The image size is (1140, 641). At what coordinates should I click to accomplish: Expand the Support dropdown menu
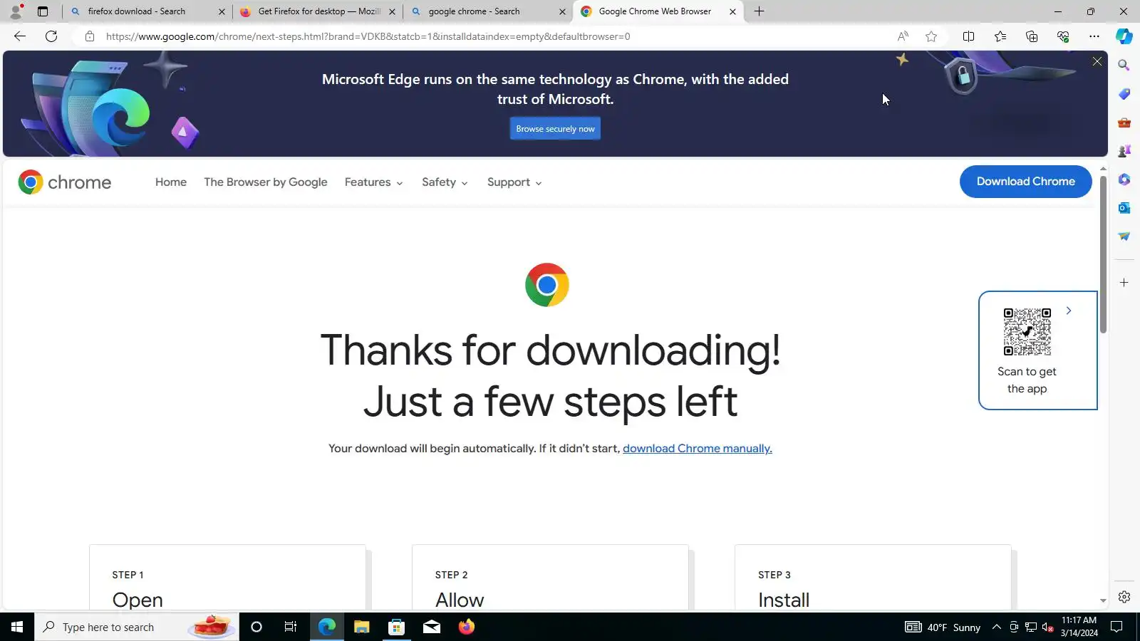pyautogui.click(x=514, y=182)
